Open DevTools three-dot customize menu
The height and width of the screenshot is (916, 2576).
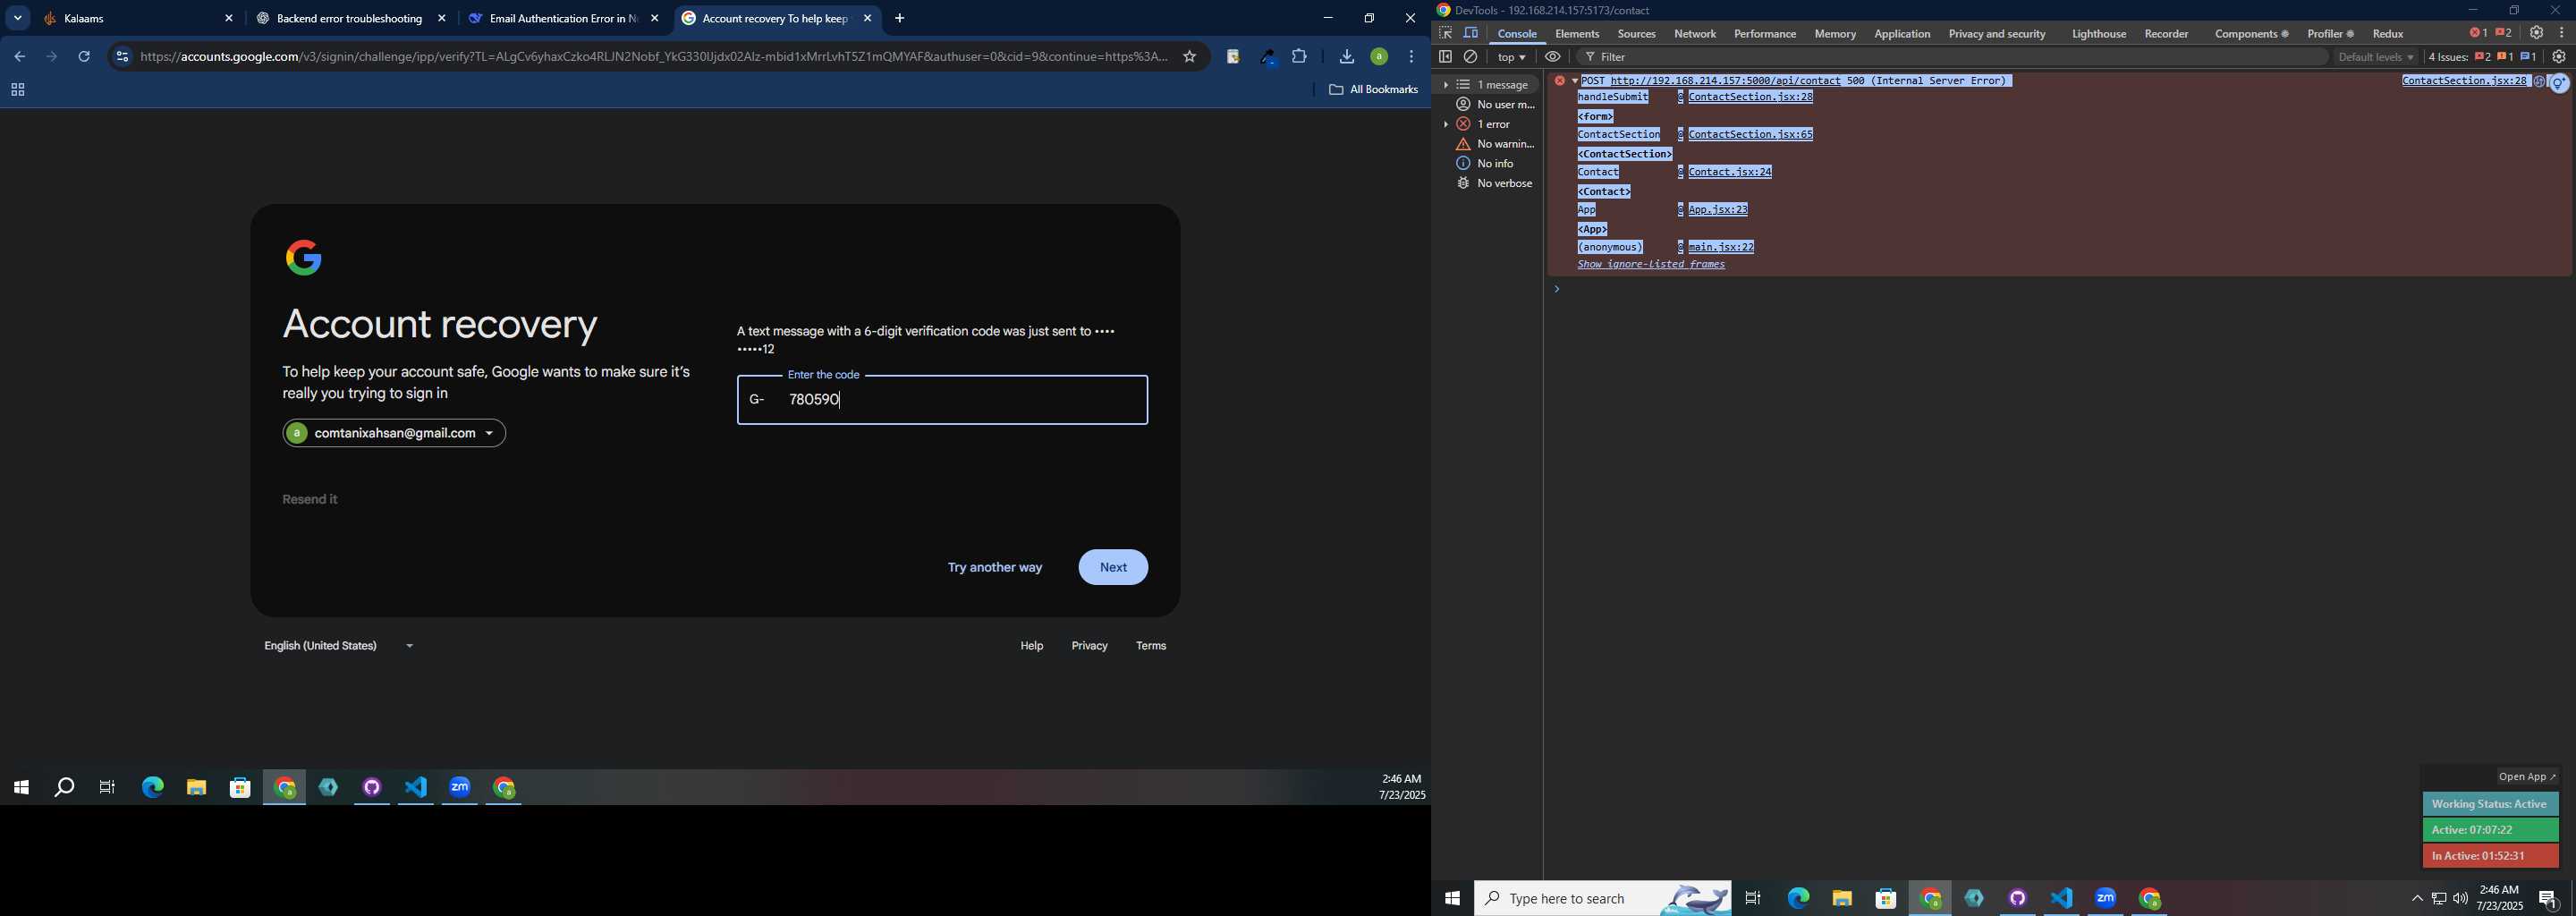pos(2562,33)
